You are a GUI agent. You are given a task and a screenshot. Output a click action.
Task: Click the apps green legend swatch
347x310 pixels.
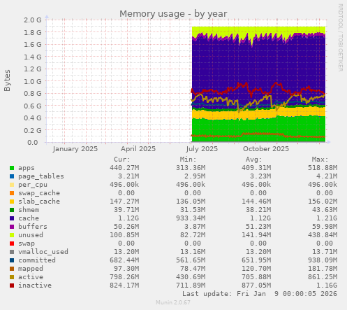point(12,168)
